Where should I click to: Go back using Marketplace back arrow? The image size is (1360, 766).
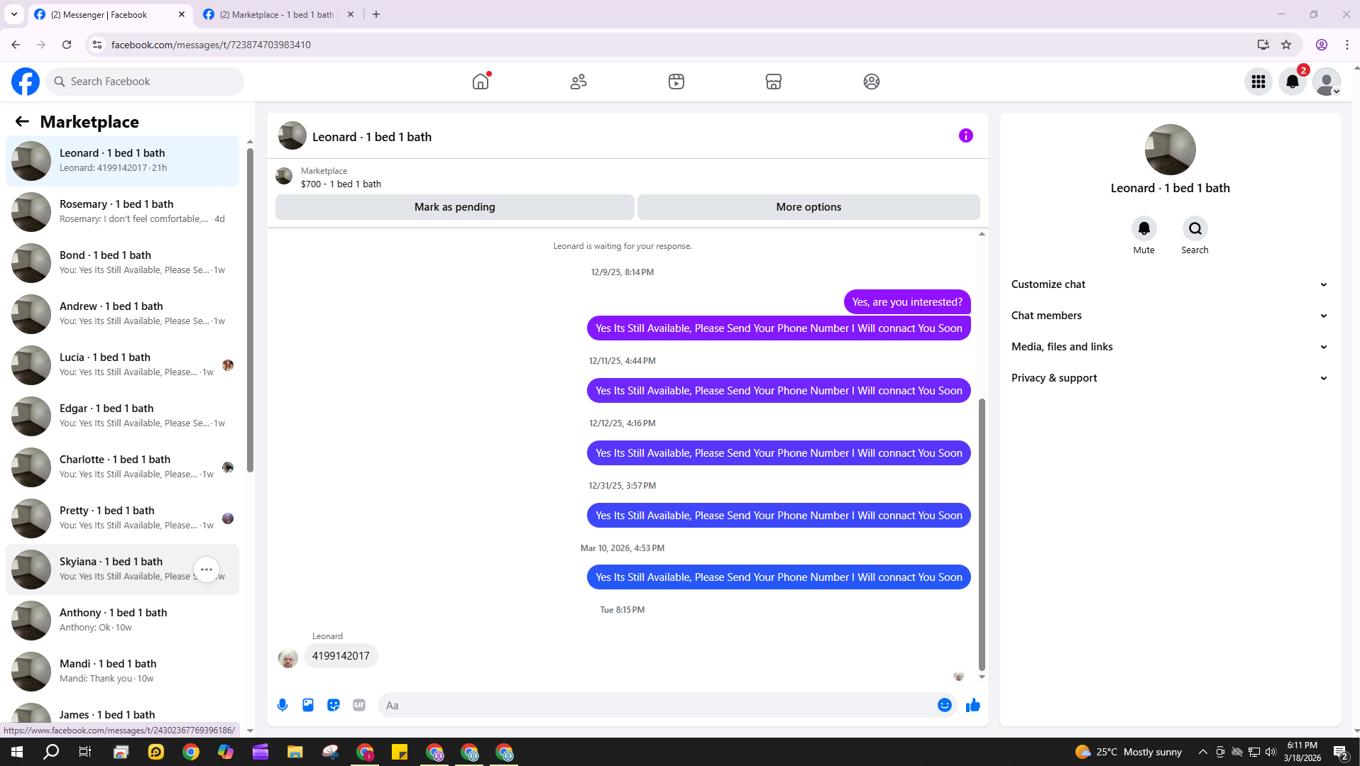point(22,121)
